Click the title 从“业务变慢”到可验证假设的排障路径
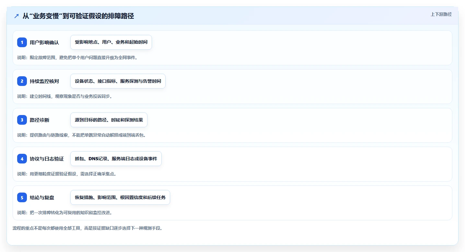Screen dimensions: 465x252 pos(78,16)
